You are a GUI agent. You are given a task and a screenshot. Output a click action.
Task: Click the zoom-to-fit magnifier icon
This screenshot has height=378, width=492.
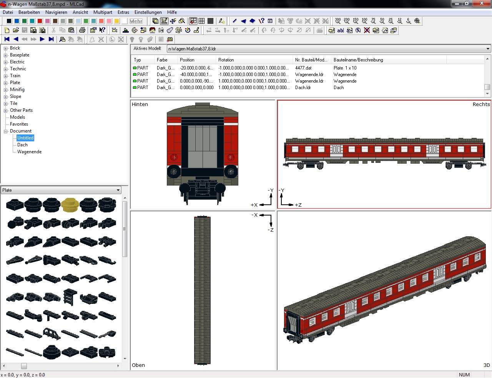417,21
